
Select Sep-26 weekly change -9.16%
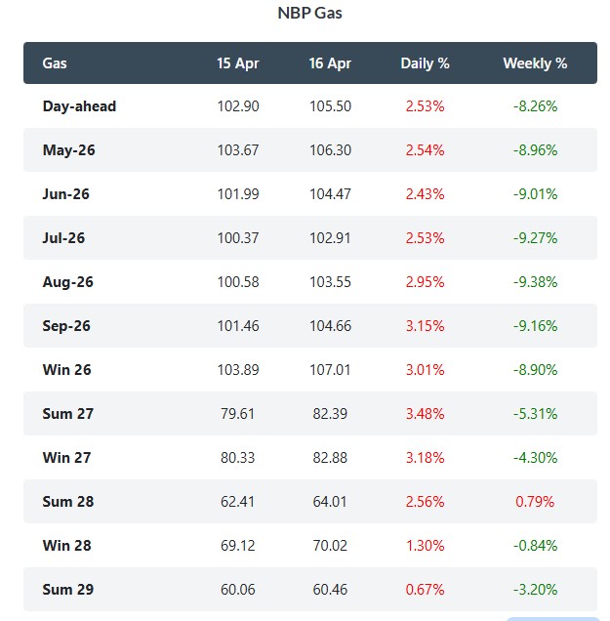pos(535,326)
